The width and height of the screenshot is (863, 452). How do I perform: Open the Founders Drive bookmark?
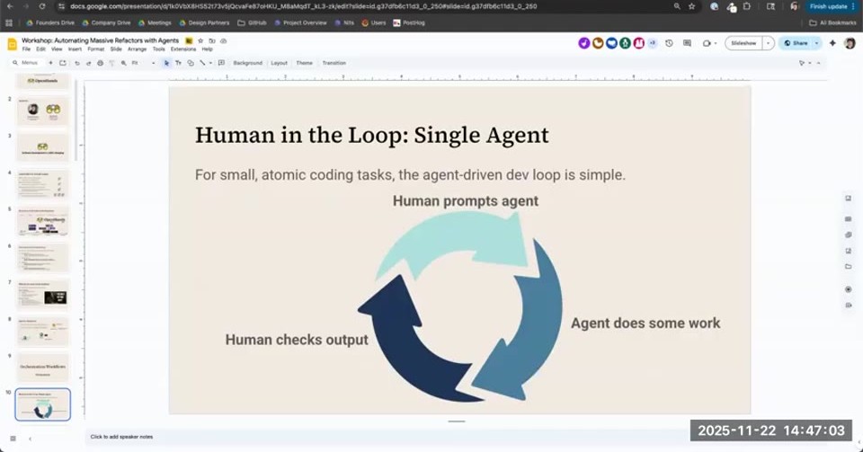[50, 22]
